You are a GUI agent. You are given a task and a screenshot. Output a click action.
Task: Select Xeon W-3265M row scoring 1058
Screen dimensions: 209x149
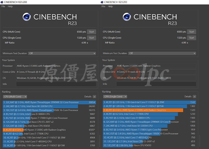(149, 126)
